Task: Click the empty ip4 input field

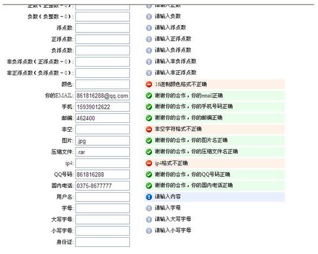Action: click(102, 163)
